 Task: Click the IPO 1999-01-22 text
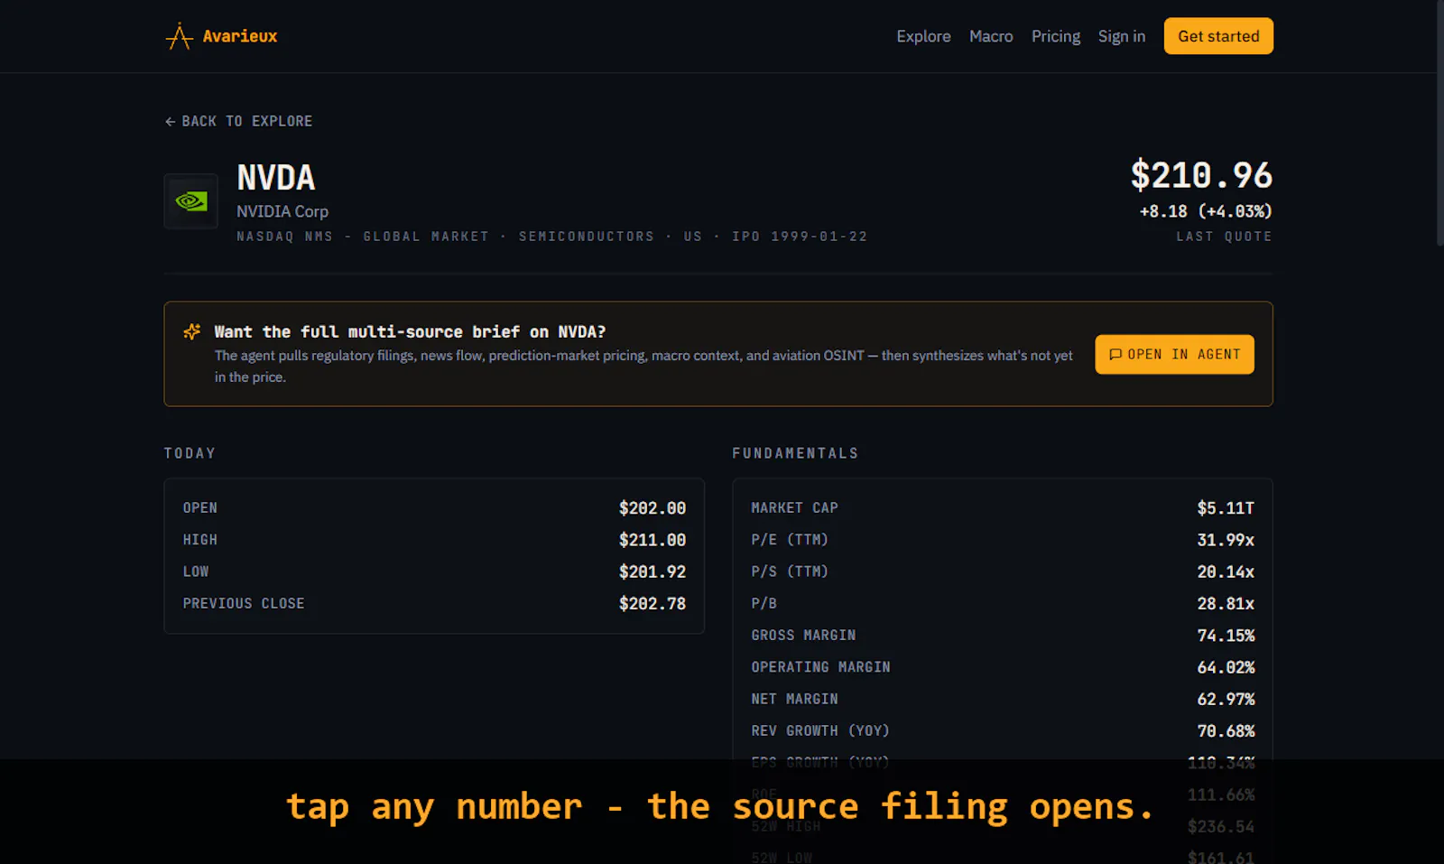click(x=800, y=237)
